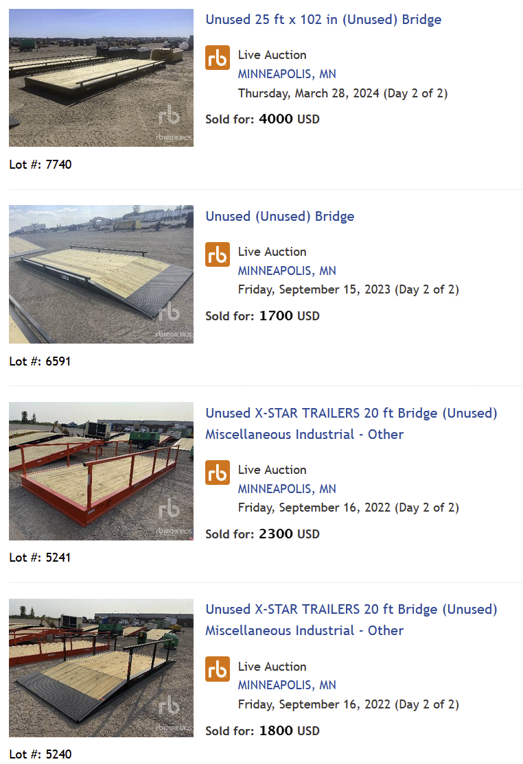
Task: Open the 'Unused (Unused) Bridge' listing
Action: (x=280, y=216)
